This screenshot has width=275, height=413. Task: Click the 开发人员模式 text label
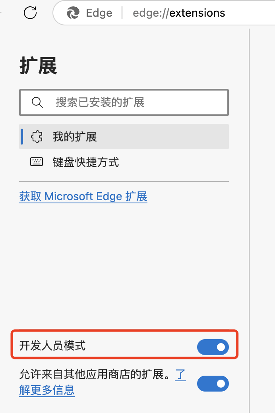click(52, 346)
